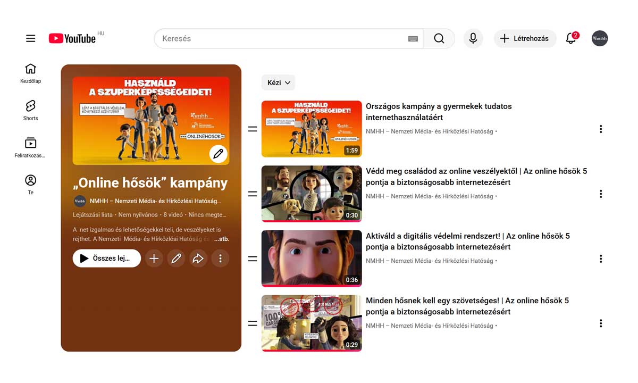This screenshot has height=383, width=638.
Task: Go to Kezdőlap in sidebar
Action: click(31, 73)
